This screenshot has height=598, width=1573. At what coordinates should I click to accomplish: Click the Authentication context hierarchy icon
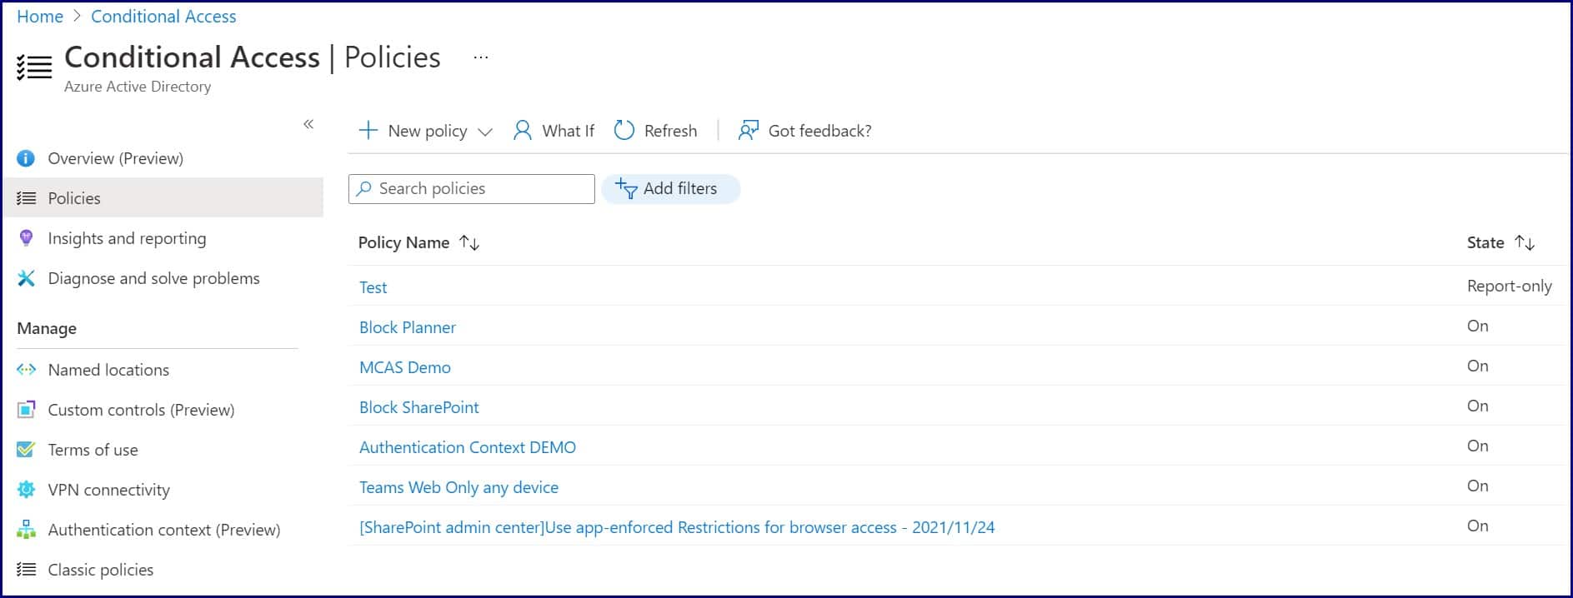27,530
